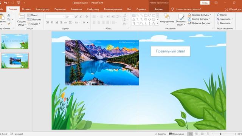Toggle bold (Ж) formatting
The image size is (242, 136).
[48, 22]
